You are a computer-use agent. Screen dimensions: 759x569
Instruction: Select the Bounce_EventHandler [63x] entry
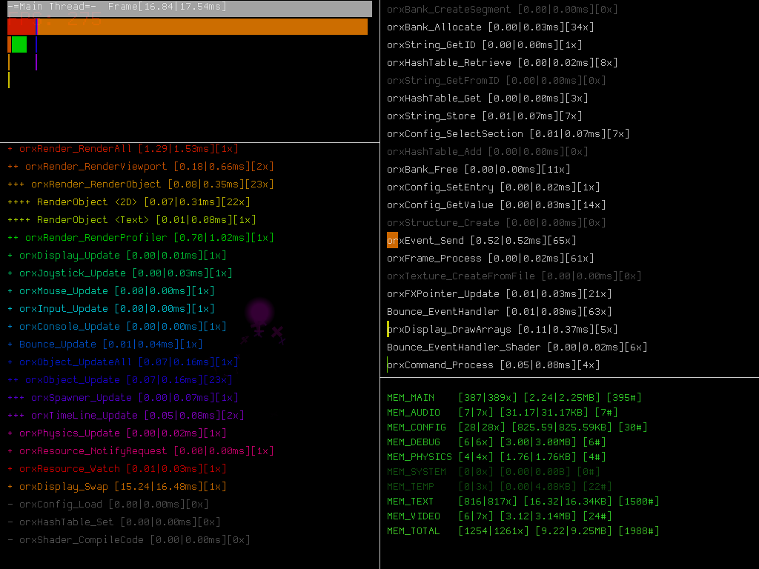click(500, 312)
